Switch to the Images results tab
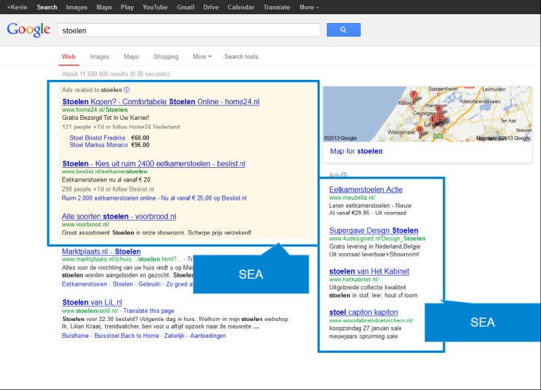 tap(100, 57)
